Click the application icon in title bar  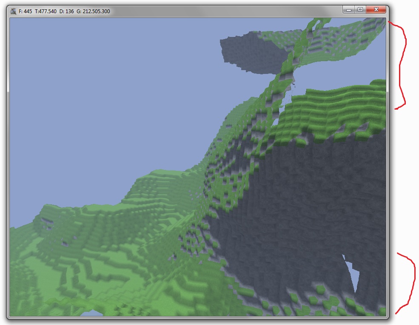[x=14, y=11]
